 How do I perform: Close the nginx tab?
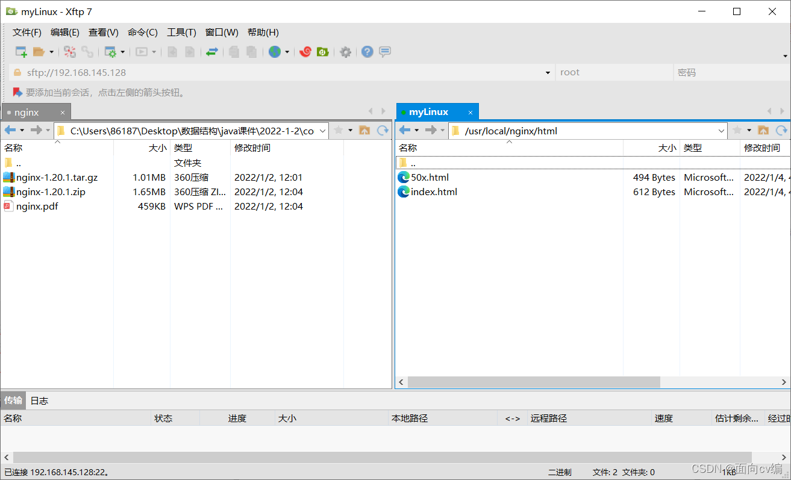pyautogui.click(x=62, y=112)
